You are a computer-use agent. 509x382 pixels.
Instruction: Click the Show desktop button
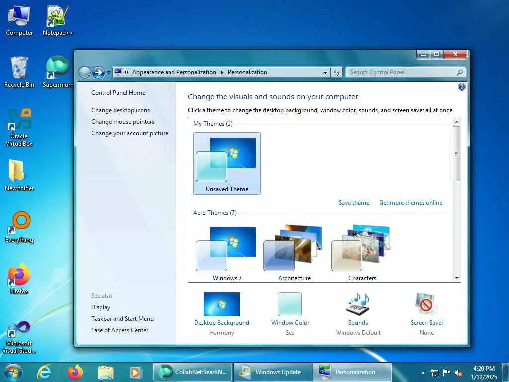506,372
